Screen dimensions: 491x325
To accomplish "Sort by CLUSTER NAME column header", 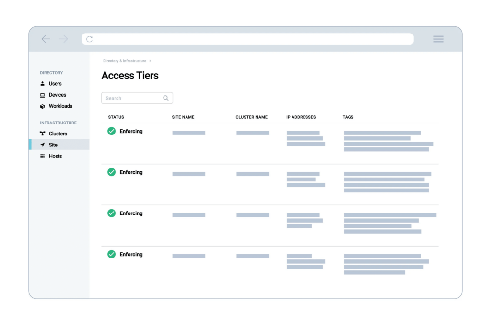I will tap(251, 117).
